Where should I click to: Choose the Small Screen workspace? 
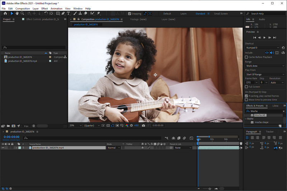point(221,14)
